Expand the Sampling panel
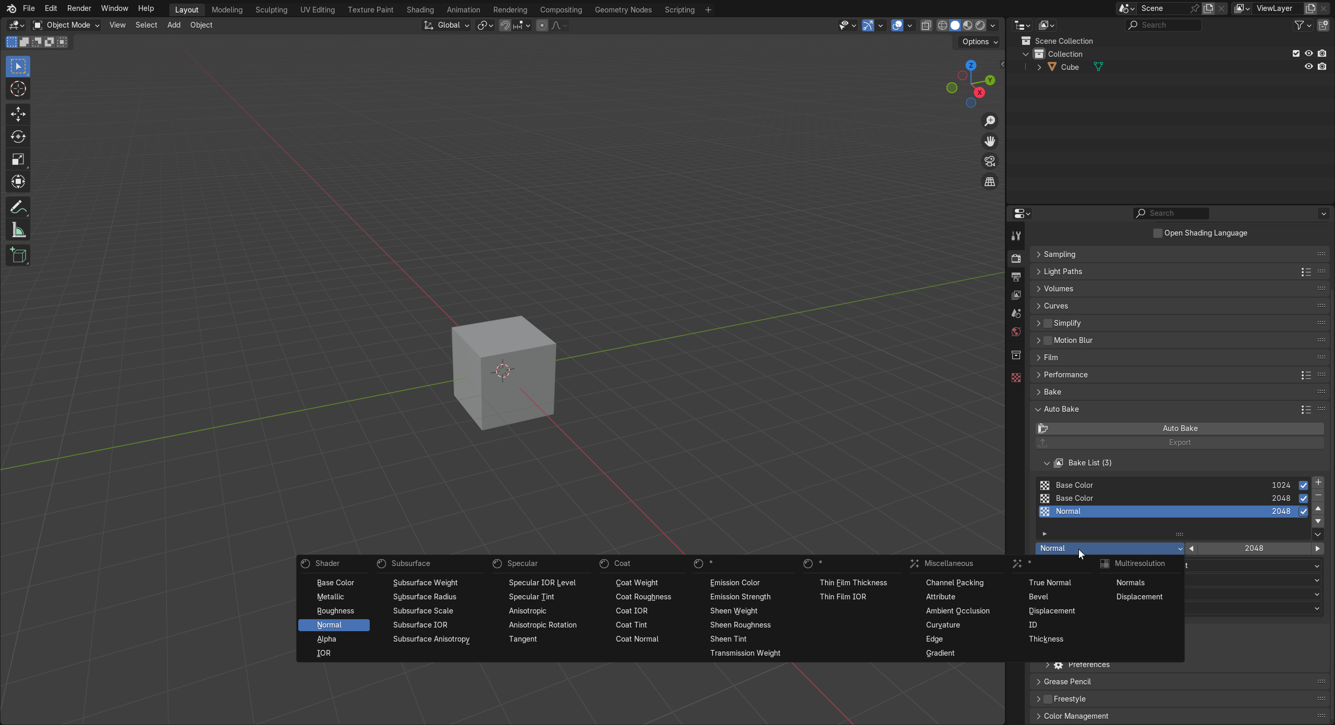1335x725 pixels. point(1059,254)
